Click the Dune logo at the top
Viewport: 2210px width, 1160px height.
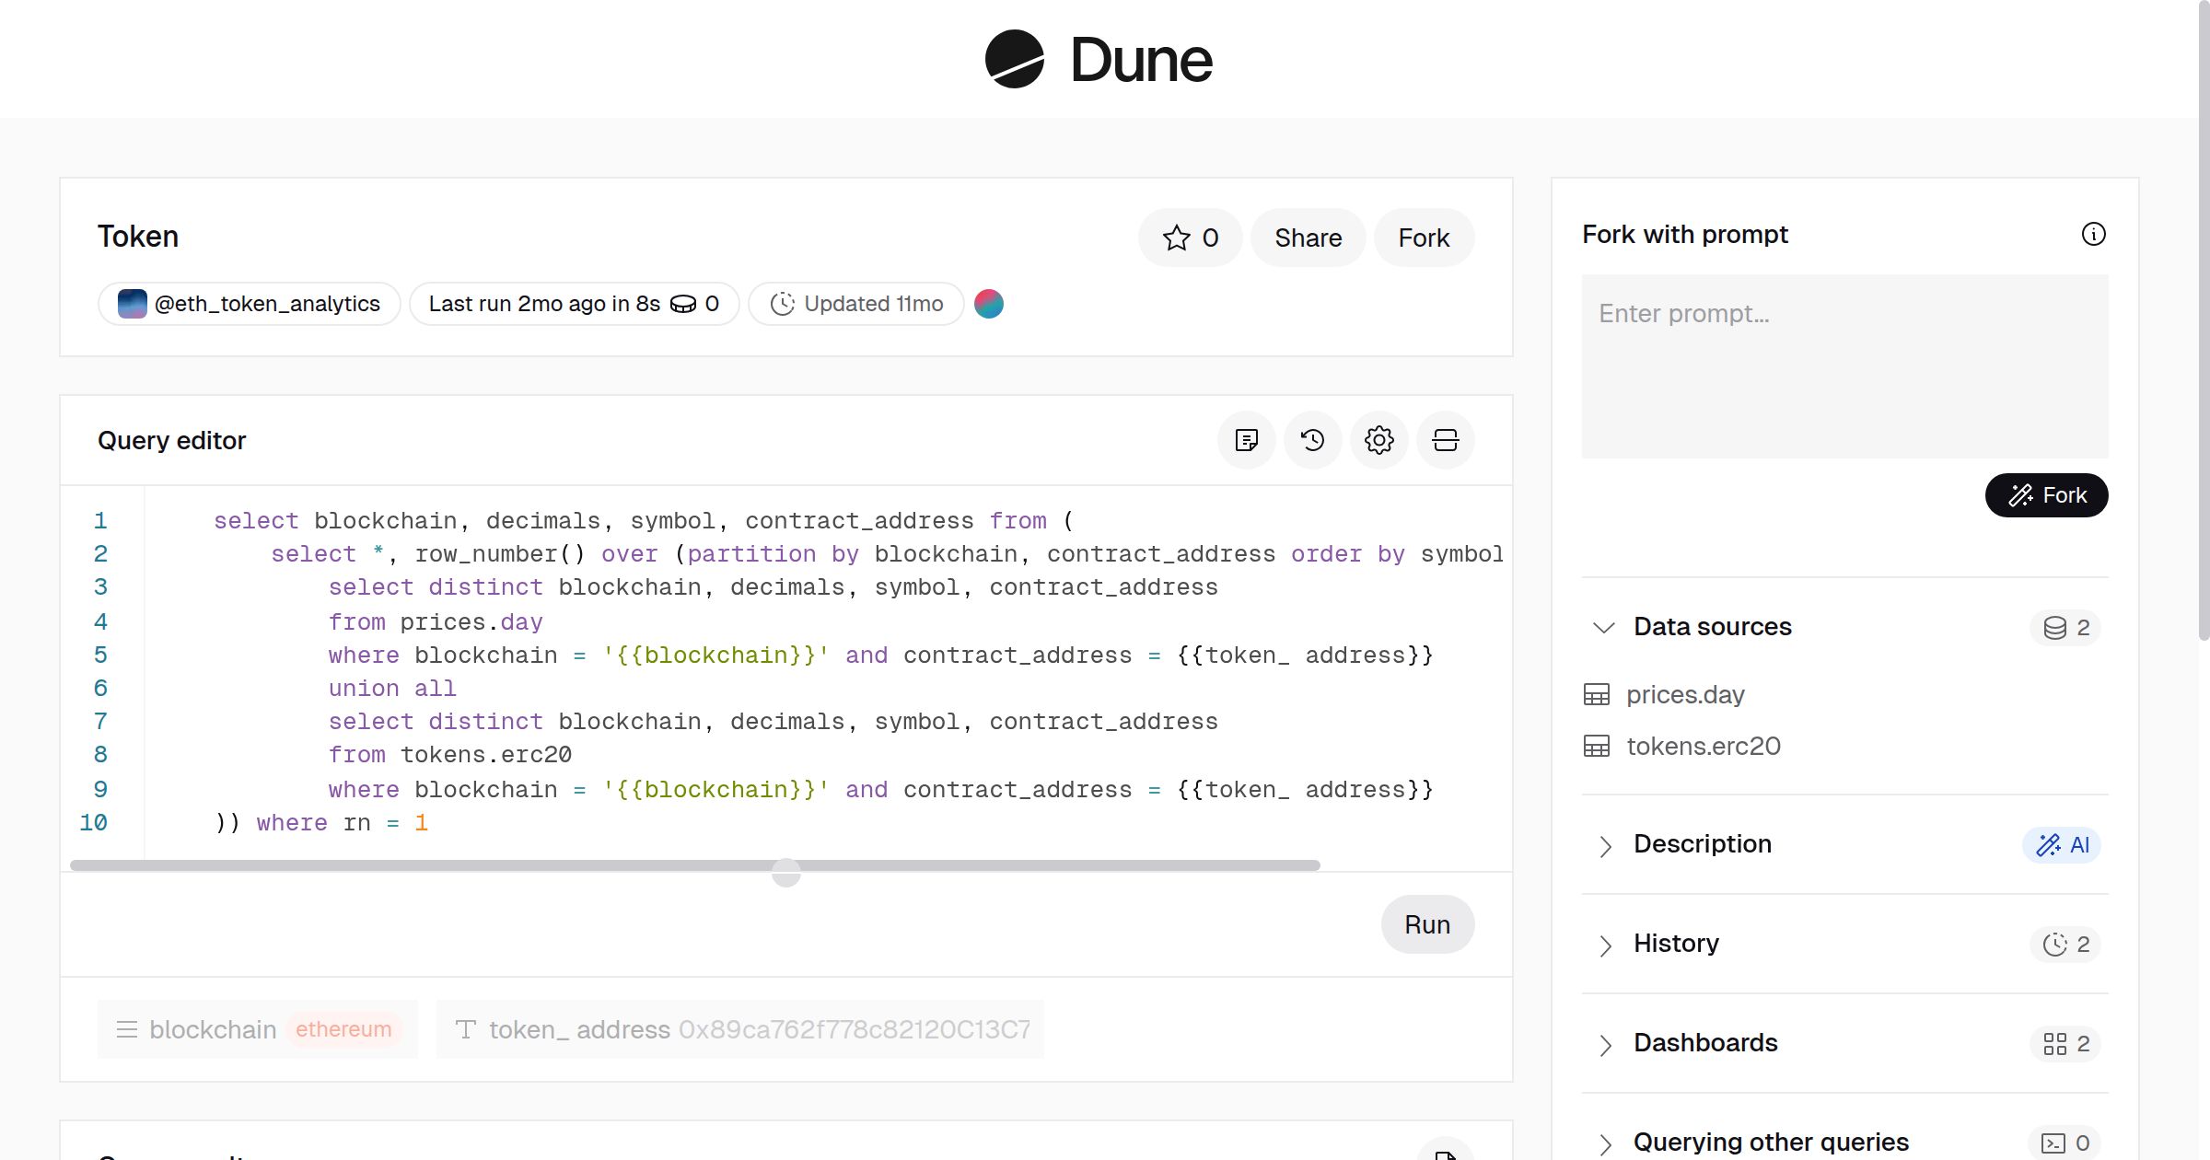(x=1098, y=59)
